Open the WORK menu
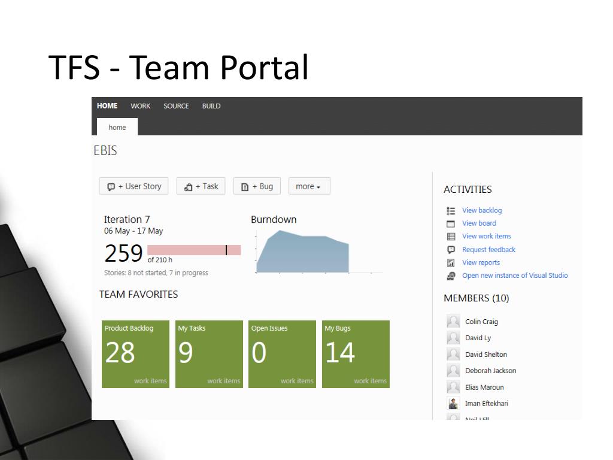The width and height of the screenshot is (613, 460). coord(140,106)
